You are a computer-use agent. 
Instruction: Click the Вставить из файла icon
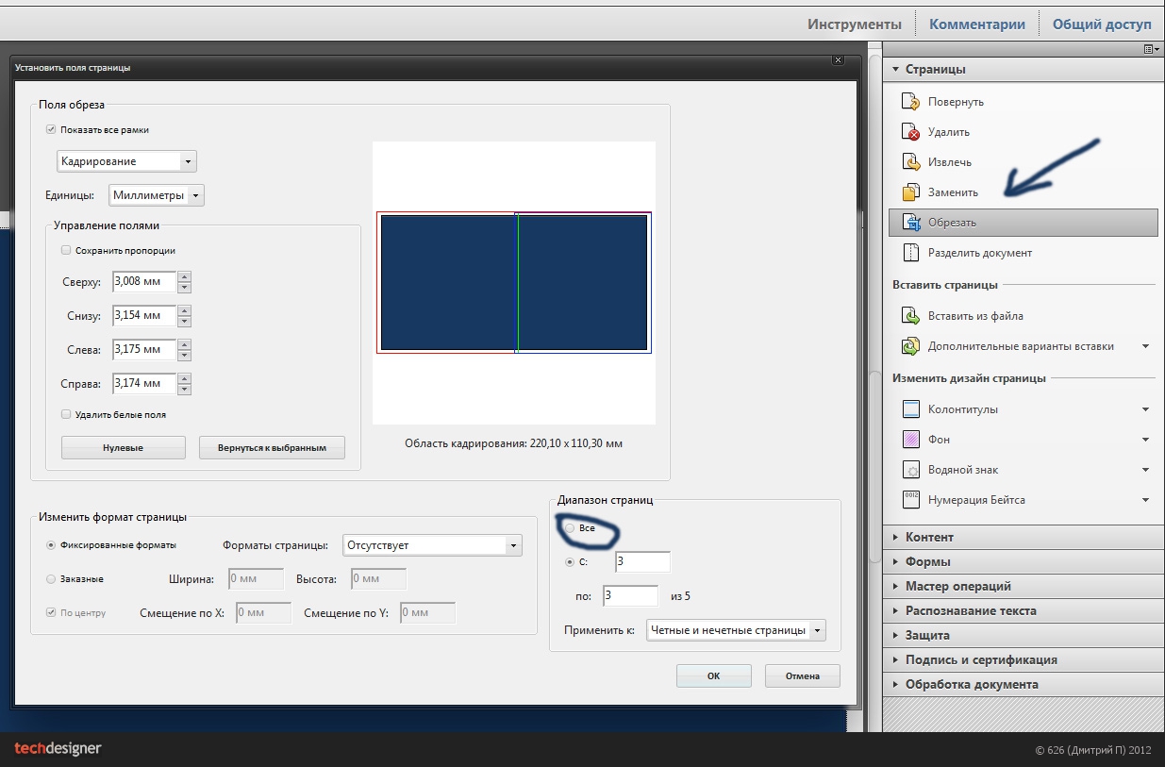click(x=910, y=316)
